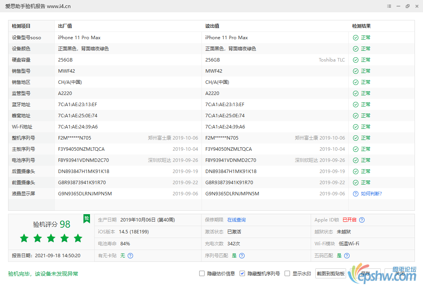Viewport: 423px width, 288px height.
Task: Click the first green rating star
Action: point(24,238)
